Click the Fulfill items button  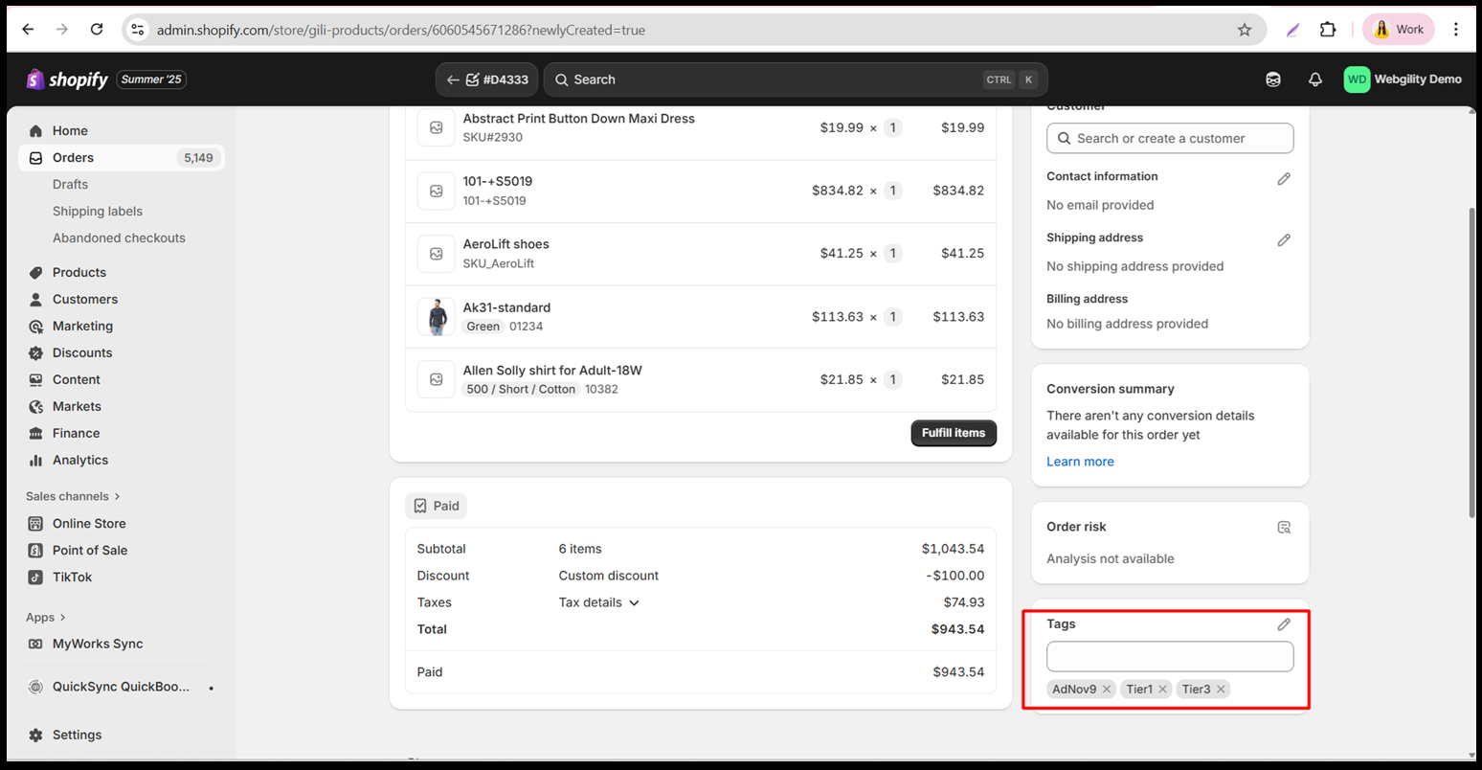point(953,433)
